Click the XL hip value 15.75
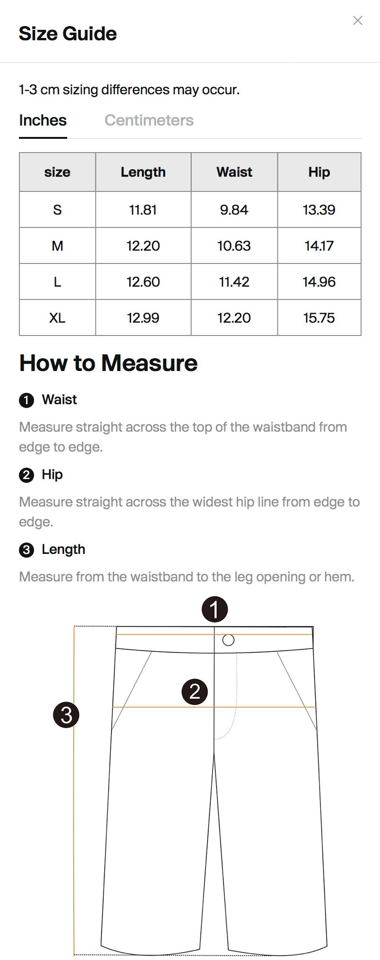Image resolution: width=380 pixels, height=960 pixels. point(319,318)
